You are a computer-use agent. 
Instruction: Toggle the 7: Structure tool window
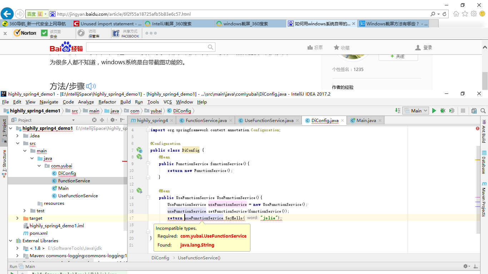4,164
